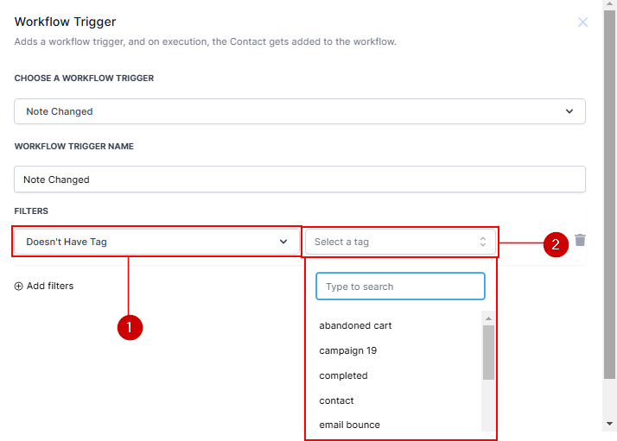This screenshot has width=617, height=441.
Task: Select the abandoned cart tag
Action: click(x=355, y=325)
